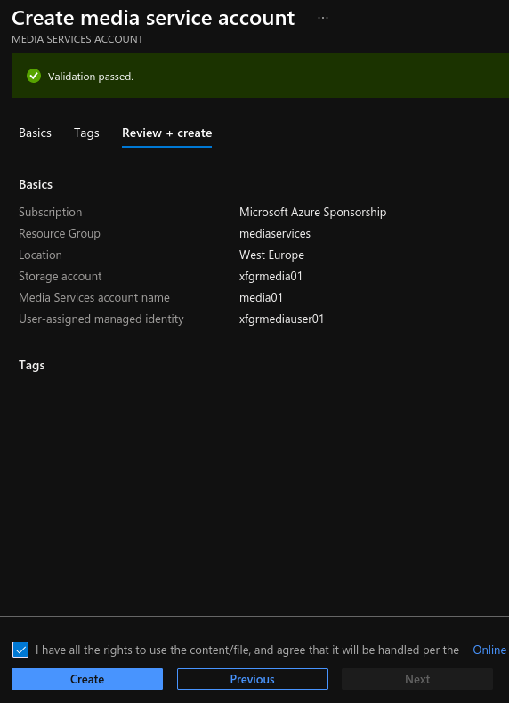Click the green validation passed checkmark icon
The image size is (509, 703).
point(34,76)
